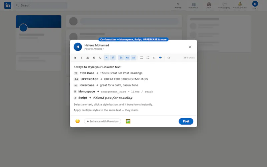The width and height of the screenshot is (267, 167).
Task: Click the M chip beside Monospace
Action: [x=75, y=92]
